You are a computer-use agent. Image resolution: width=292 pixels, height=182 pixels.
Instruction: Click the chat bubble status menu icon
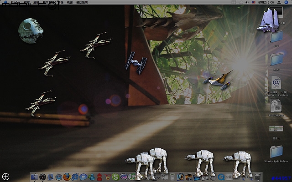pyautogui.click(x=241, y=2)
